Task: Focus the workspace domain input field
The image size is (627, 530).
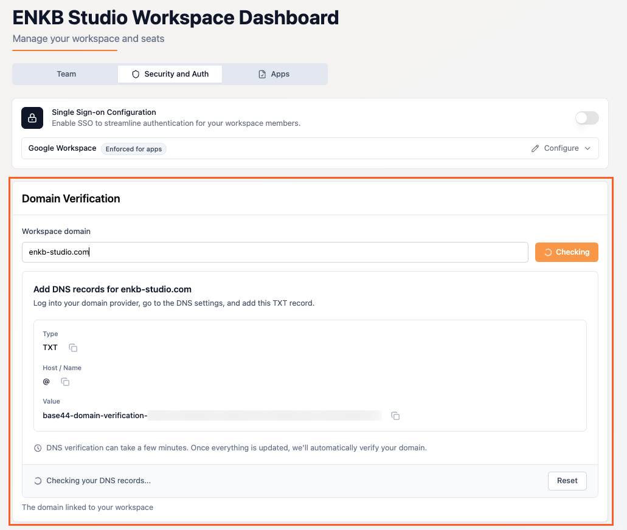Action: [x=274, y=252]
